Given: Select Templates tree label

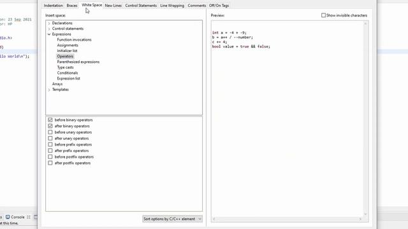Looking at the screenshot, I should coord(61,90).
